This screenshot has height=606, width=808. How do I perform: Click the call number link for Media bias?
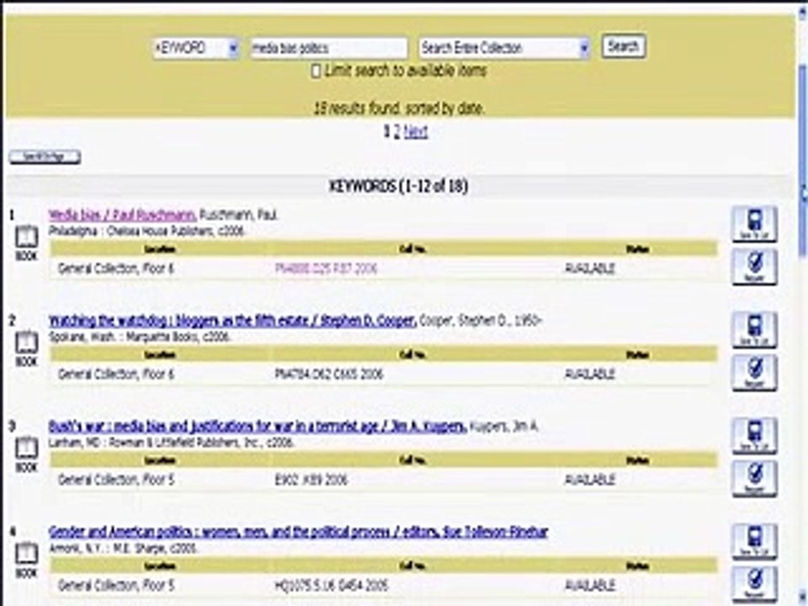click(x=326, y=268)
